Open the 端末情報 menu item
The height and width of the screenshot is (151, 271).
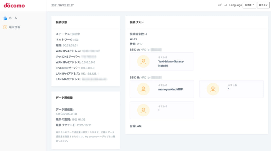click(15, 27)
